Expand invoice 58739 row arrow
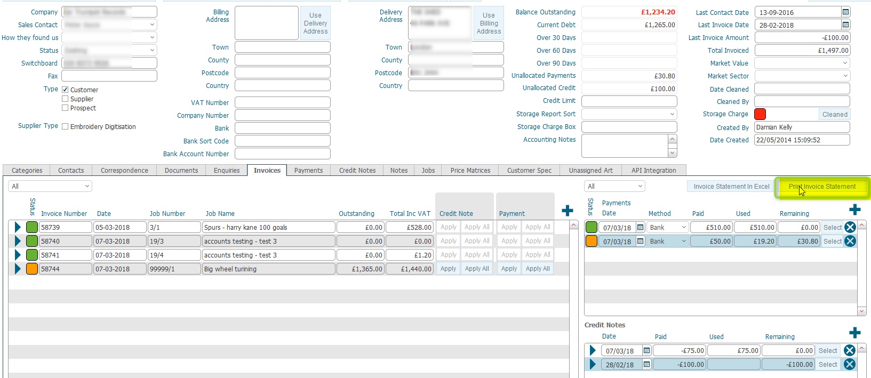Viewport: 871px width, 378px height. pyautogui.click(x=18, y=228)
